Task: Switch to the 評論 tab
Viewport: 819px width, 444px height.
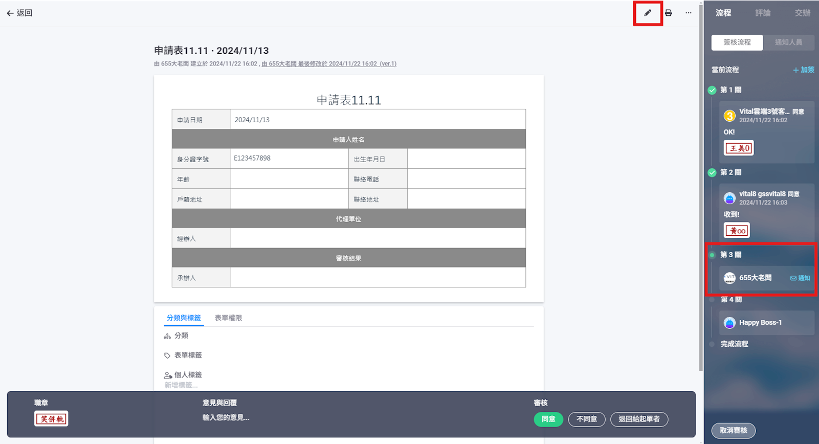Action: point(763,13)
